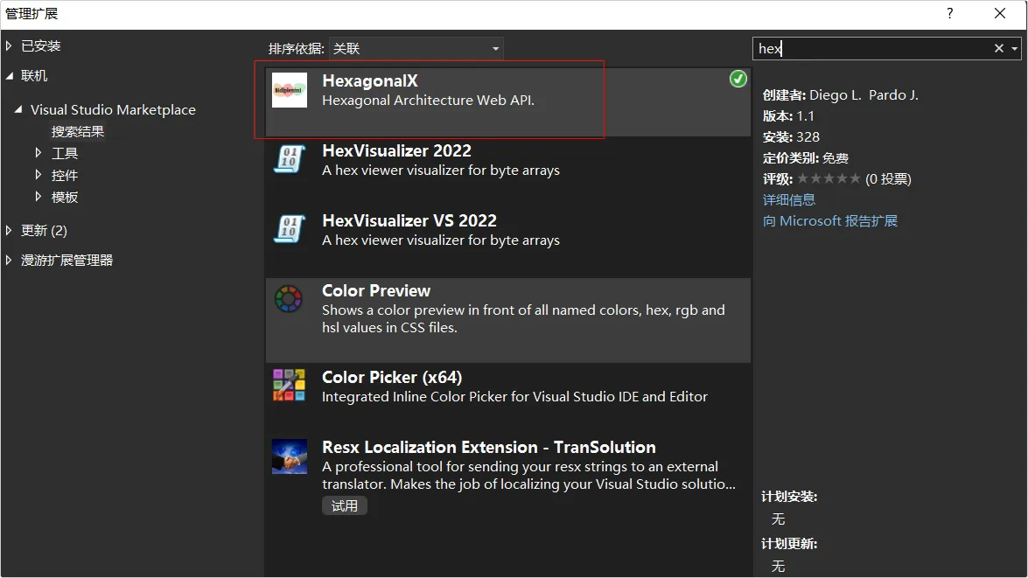Select the 搜索结果 tree item
Image resolution: width=1028 pixels, height=578 pixels.
(77, 132)
